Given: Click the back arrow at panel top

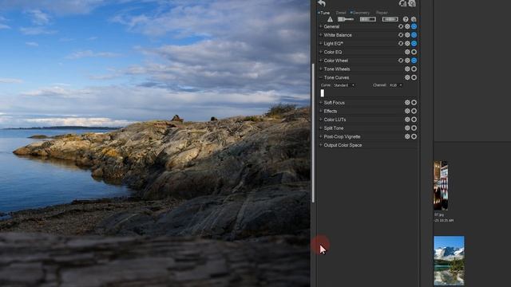Looking at the screenshot, I should click(322, 3).
